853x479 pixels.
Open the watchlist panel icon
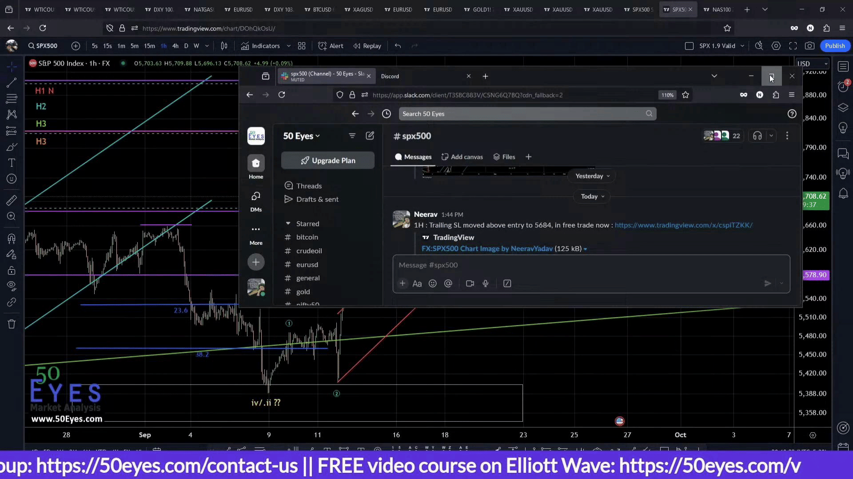(843, 67)
